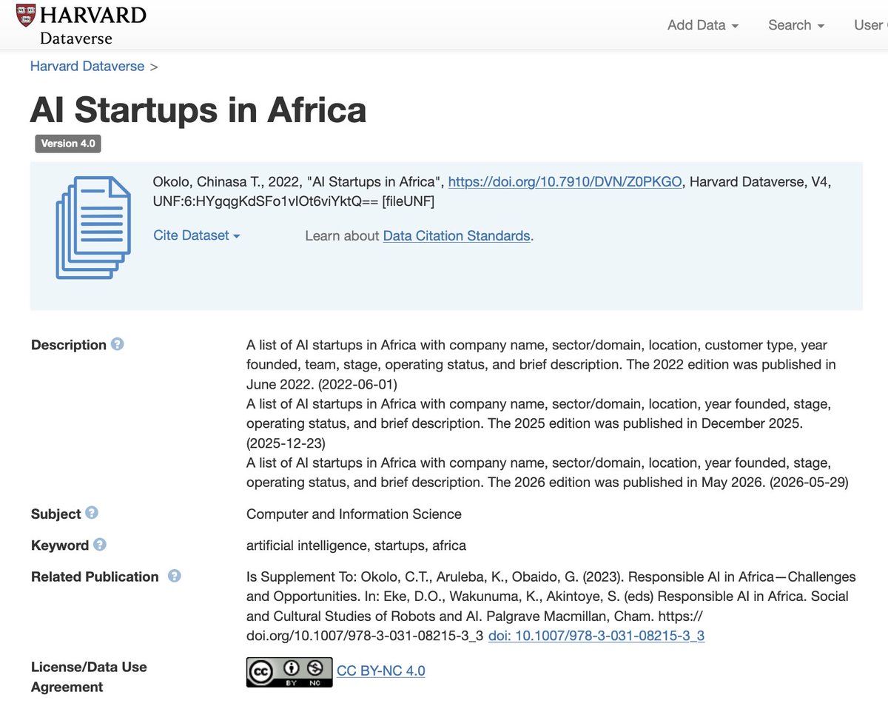Screen dimensions: 888x709
Task: Expand the Cite Dataset dropdown
Action: tap(197, 235)
